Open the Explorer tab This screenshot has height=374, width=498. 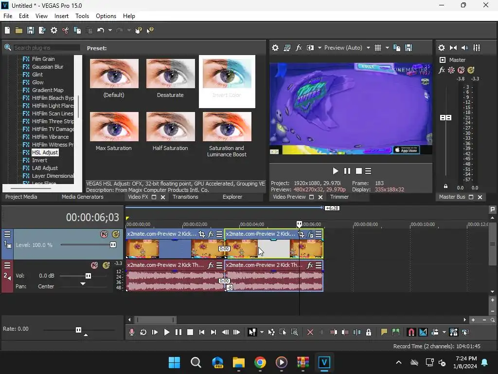pos(232,197)
